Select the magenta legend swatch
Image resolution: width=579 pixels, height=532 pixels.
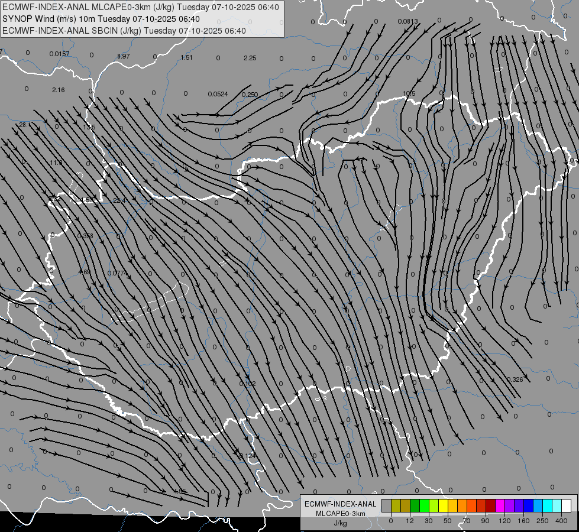pos(500,506)
